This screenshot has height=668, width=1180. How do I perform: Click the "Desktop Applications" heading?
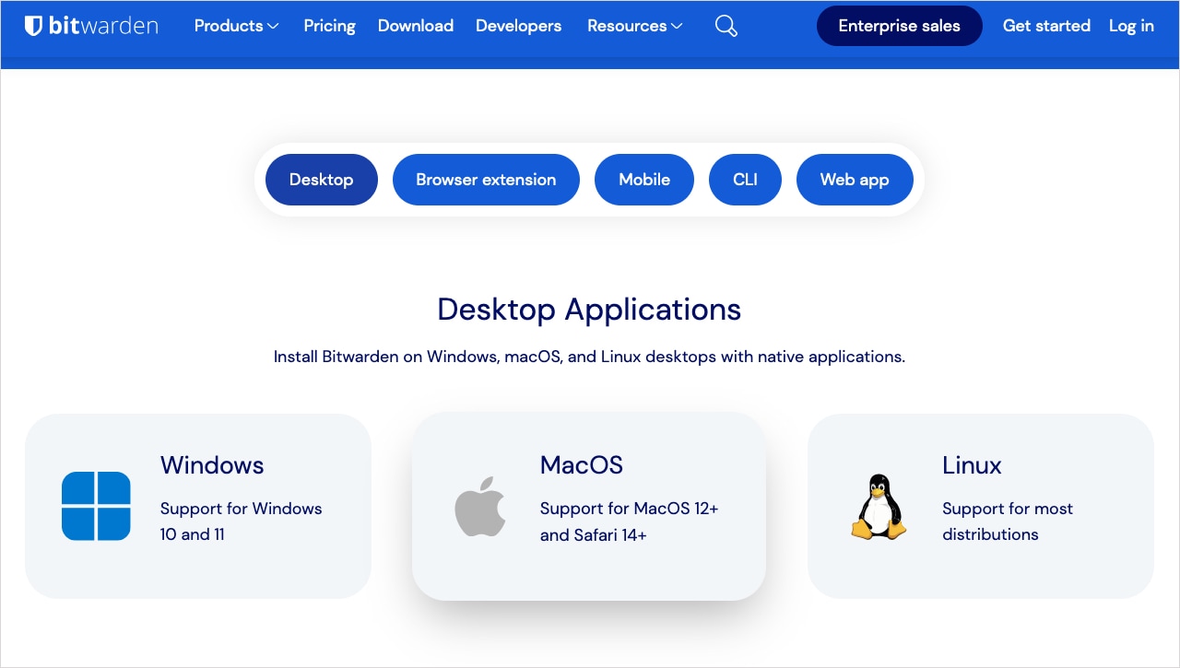[x=589, y=310]
